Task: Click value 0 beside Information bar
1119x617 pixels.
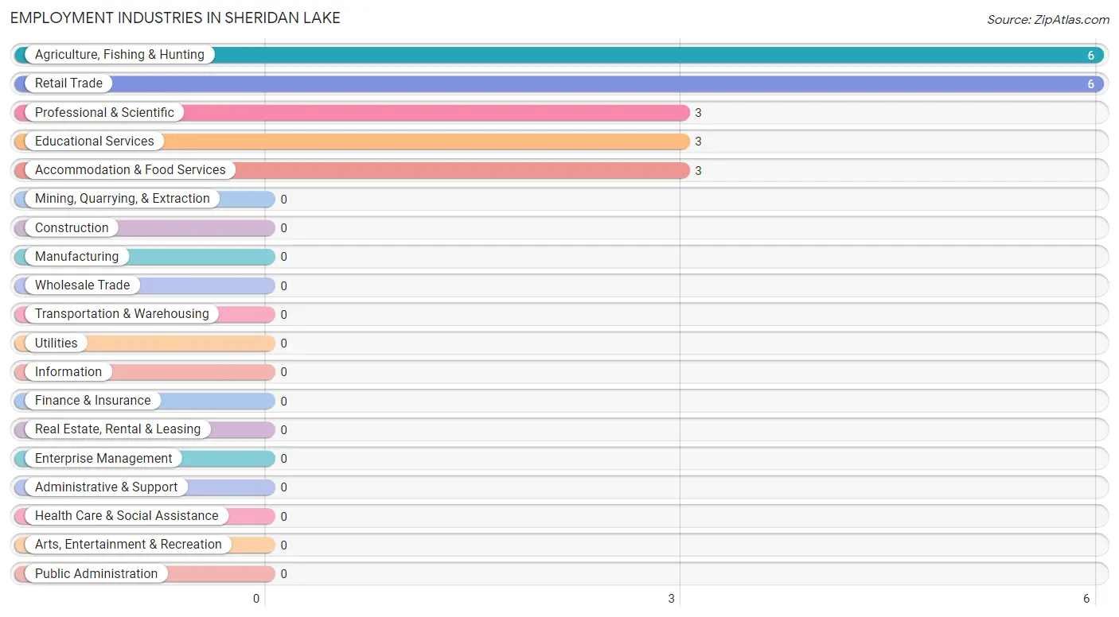Action: coord(283,372)
